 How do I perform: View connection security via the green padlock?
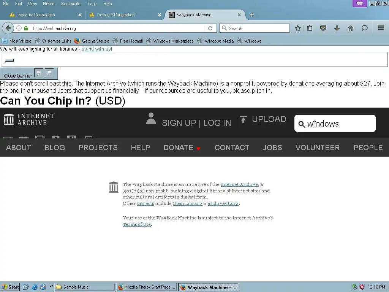coord(26,28)
